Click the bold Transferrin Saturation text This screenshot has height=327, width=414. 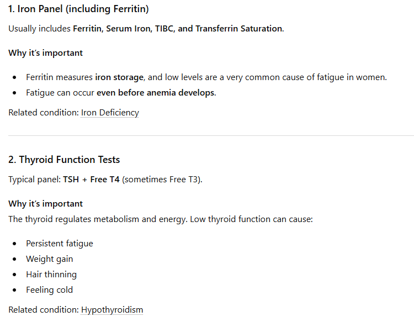click(238, 29)
